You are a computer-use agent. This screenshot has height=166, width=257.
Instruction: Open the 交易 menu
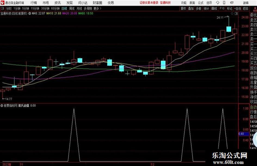111,3
